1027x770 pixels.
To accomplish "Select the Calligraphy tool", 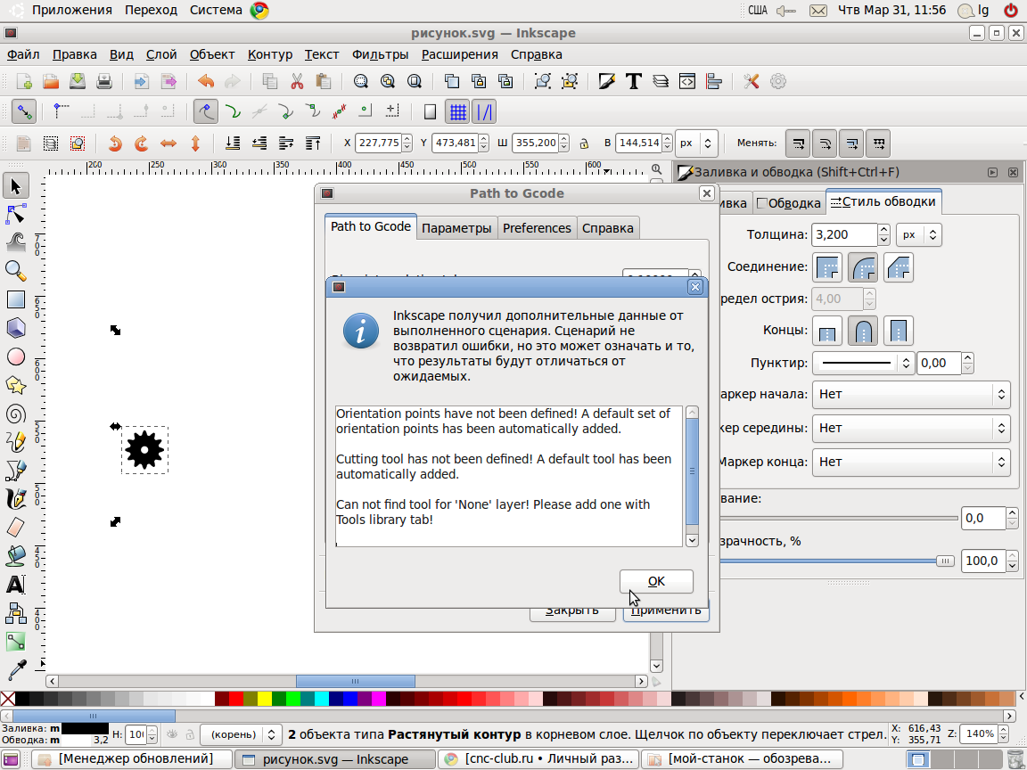I will (x=16, y=498).
